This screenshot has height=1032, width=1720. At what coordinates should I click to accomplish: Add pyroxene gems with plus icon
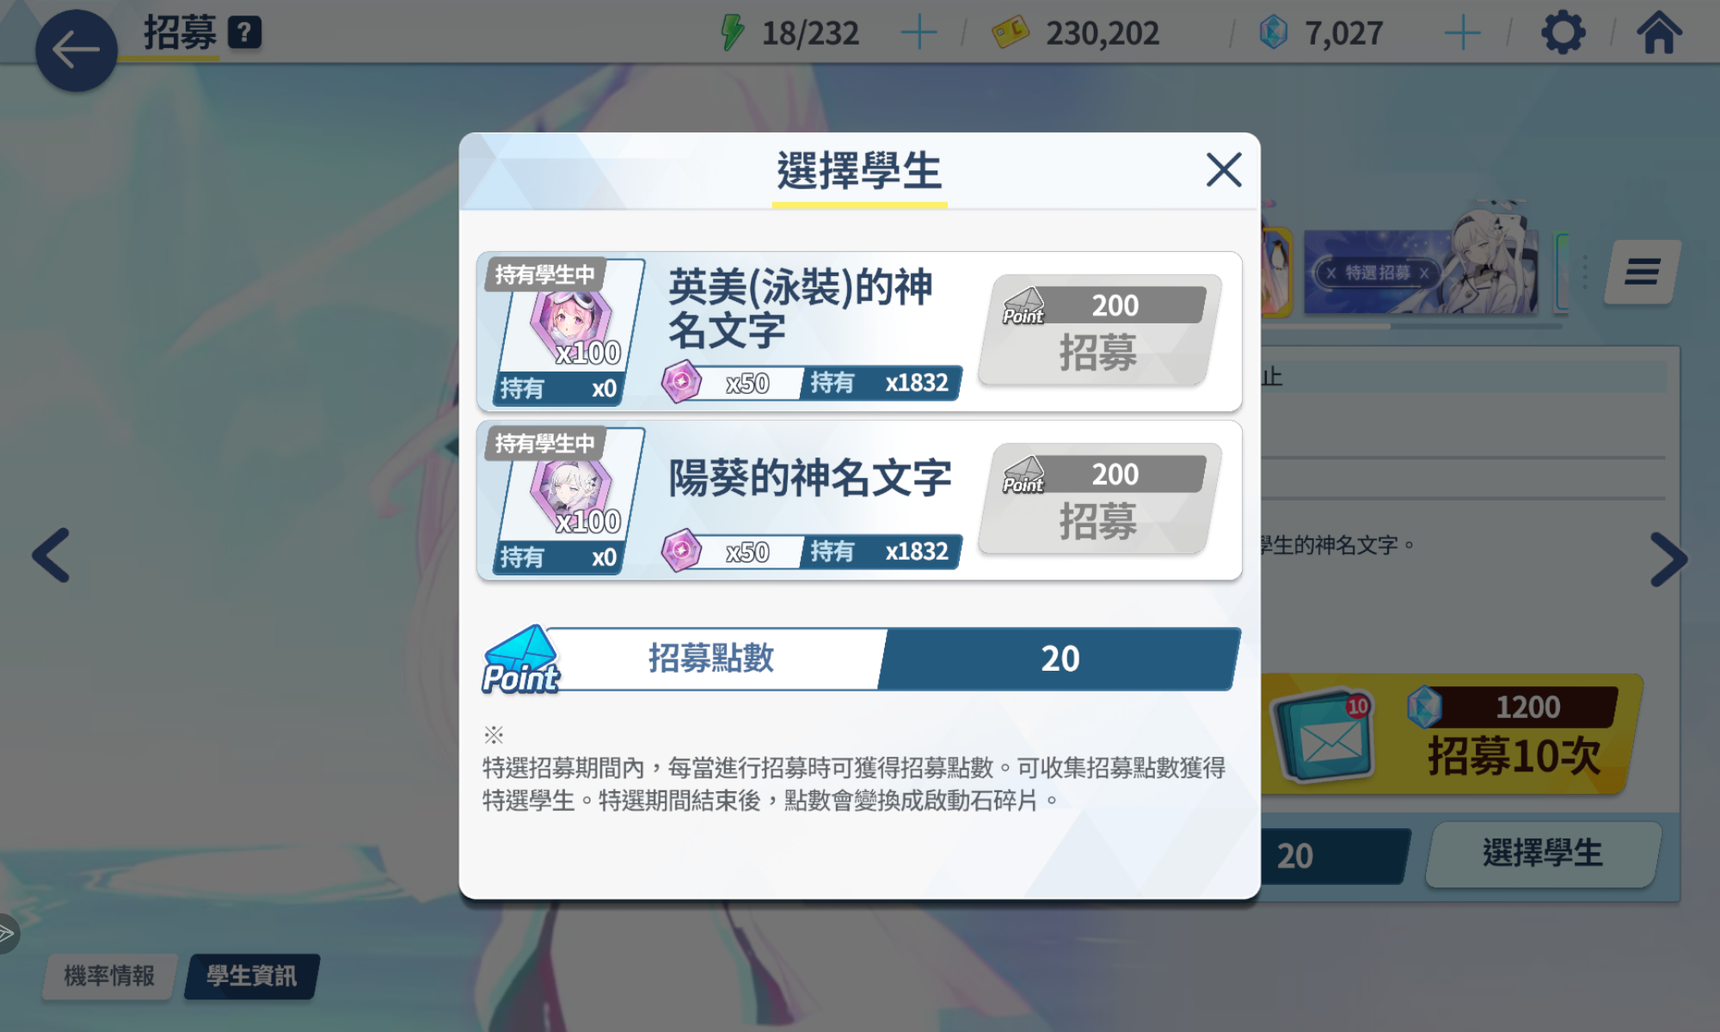point(1462,34)
